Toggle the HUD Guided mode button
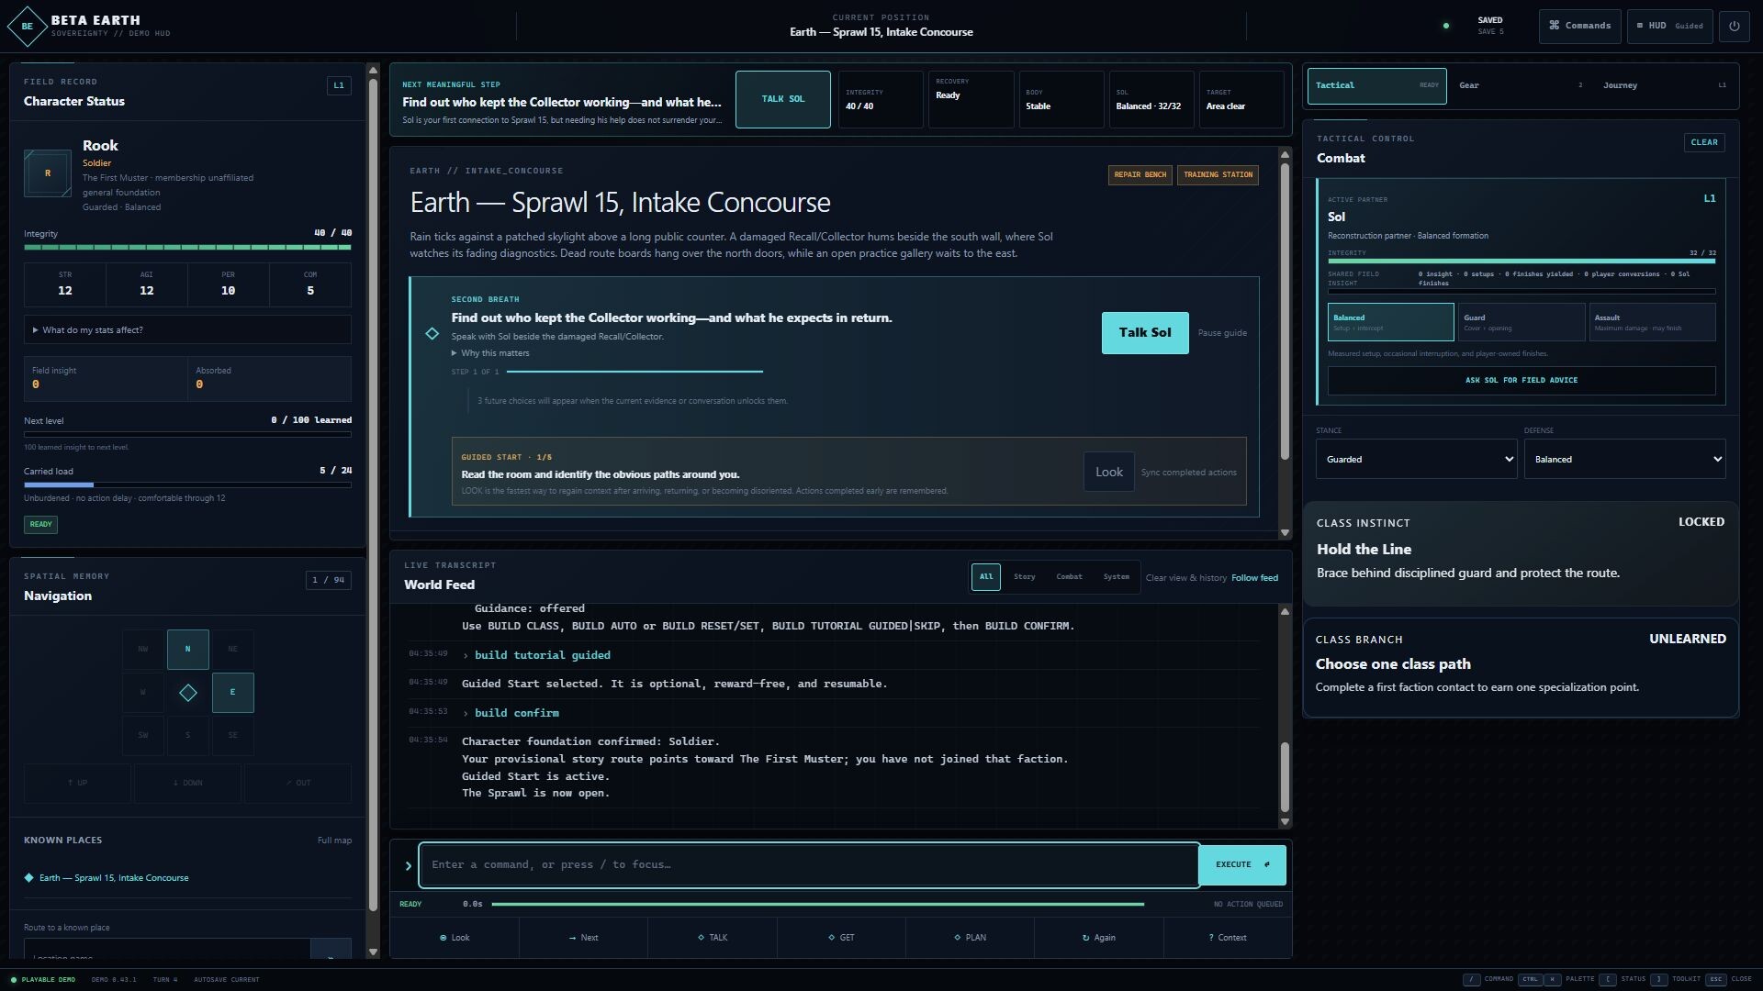This screenshot has width=1763, height=991. (x=1669, y=26)
